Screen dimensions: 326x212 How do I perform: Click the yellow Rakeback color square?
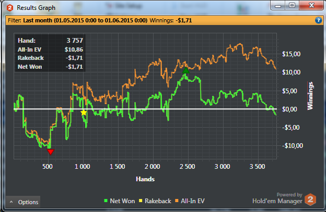[x=141, y=201]
